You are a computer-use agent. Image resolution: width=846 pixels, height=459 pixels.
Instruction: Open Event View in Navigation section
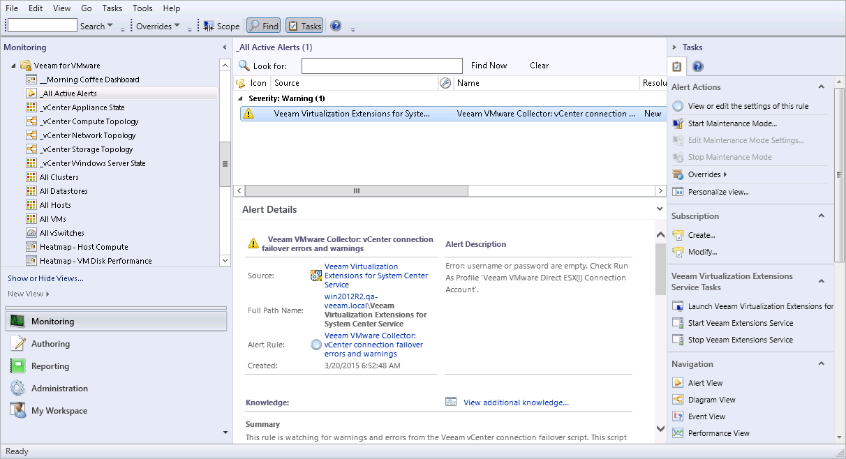(x=706, y=416)
